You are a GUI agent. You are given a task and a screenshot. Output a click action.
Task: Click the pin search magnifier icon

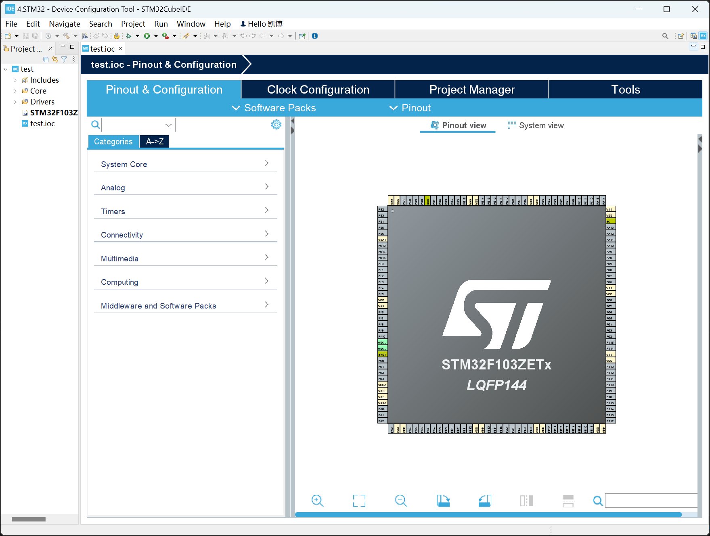coord(598,501)
